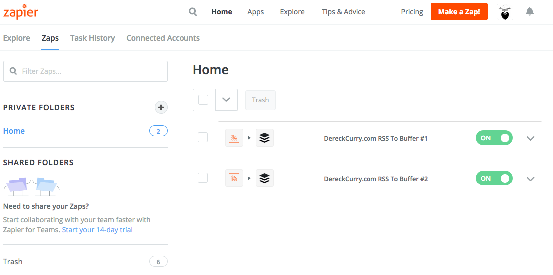Click Buffer icon of RSS To Buffer #2
Viewport: 553px width, 275px height.
pos(264,178)
